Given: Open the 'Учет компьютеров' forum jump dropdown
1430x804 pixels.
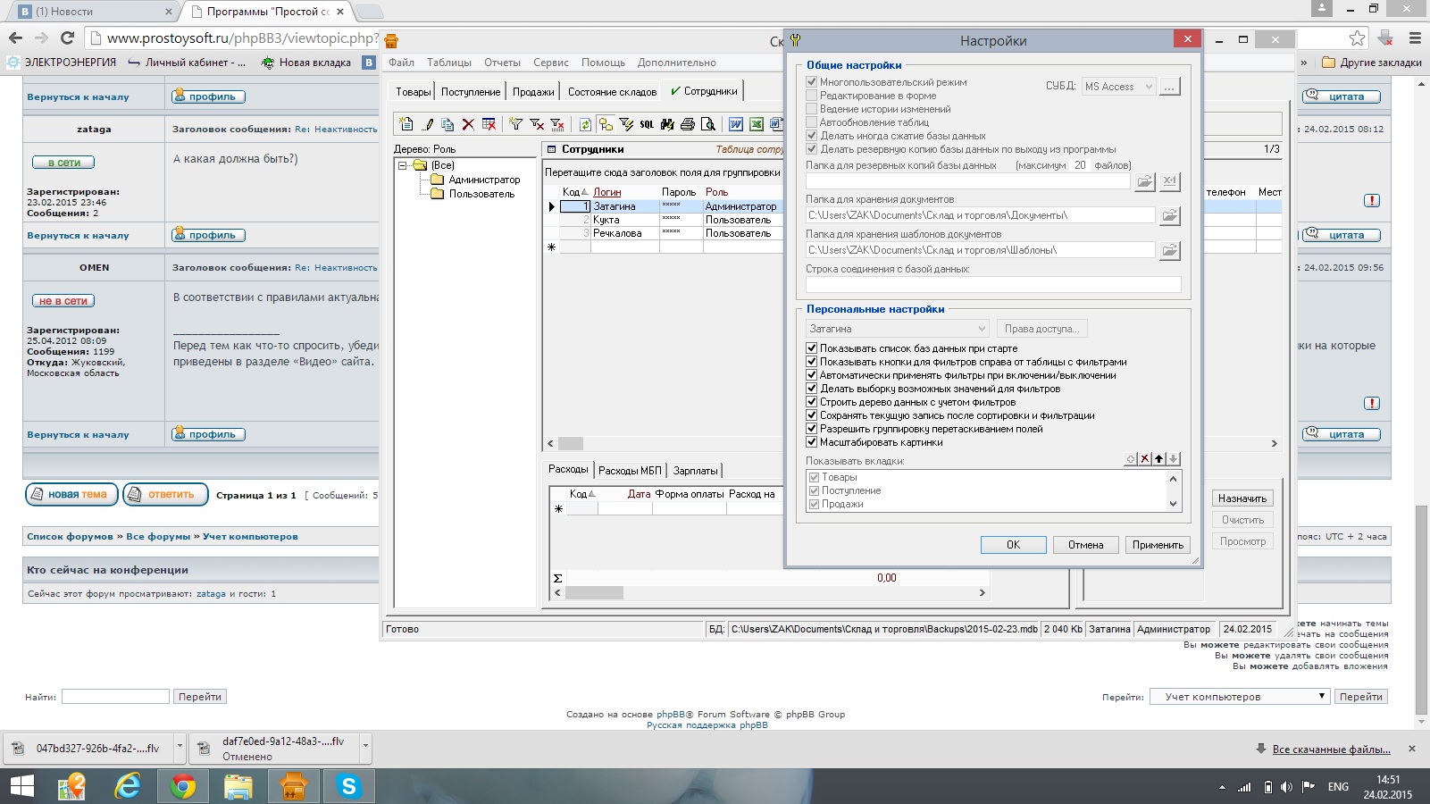Looking at the screenshot, I should (1239, 697).
